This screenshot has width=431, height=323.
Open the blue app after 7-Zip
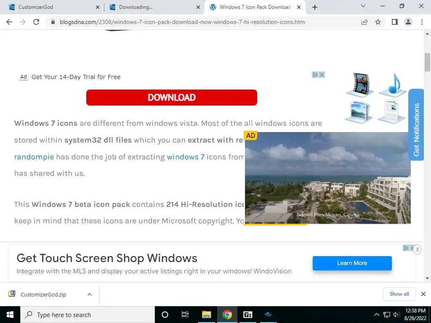(268, 315)
